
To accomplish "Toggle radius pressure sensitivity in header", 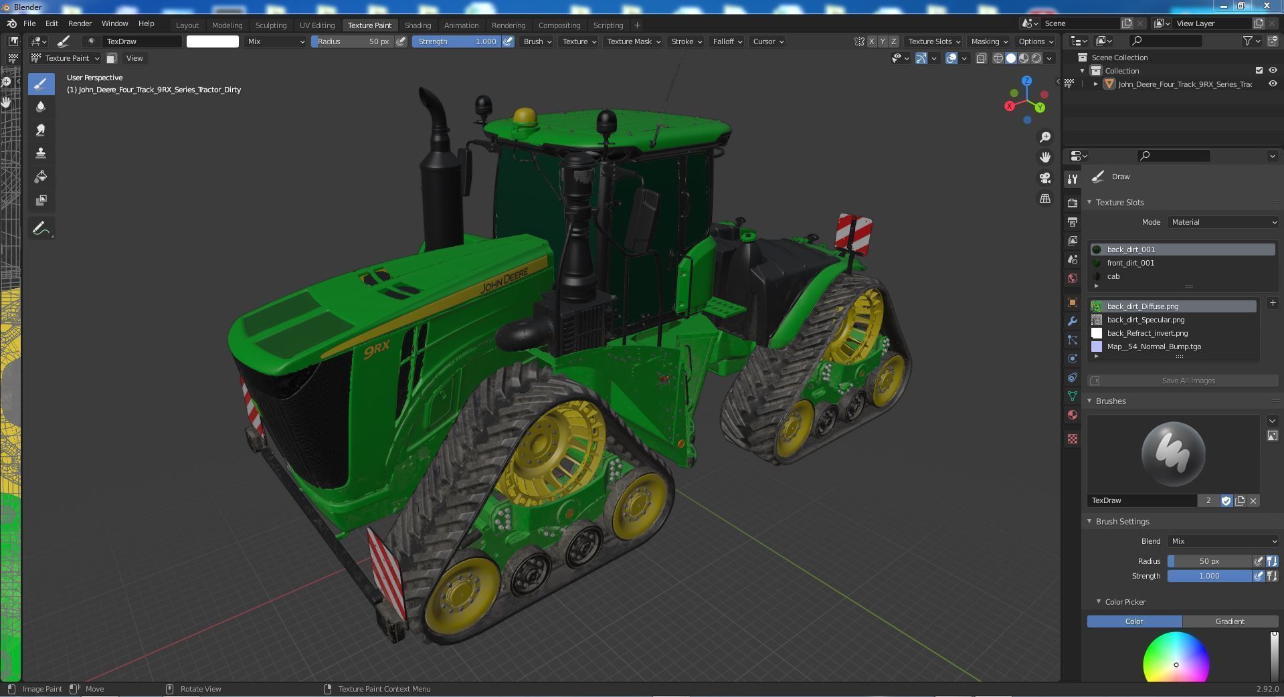I will click(x=401, y=41).
